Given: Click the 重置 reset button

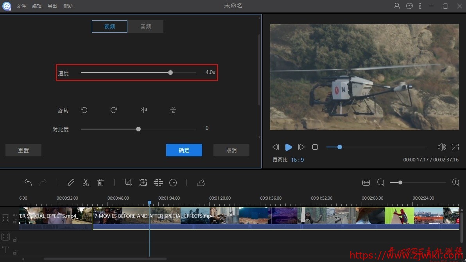Looking at the screenshot, I should click(x=23, y=150).
